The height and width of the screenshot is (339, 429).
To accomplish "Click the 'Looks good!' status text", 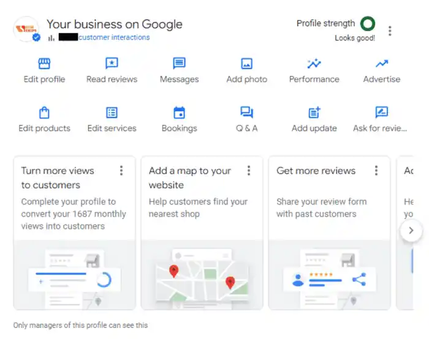I will pyautogui.click(x=355, y=38).
